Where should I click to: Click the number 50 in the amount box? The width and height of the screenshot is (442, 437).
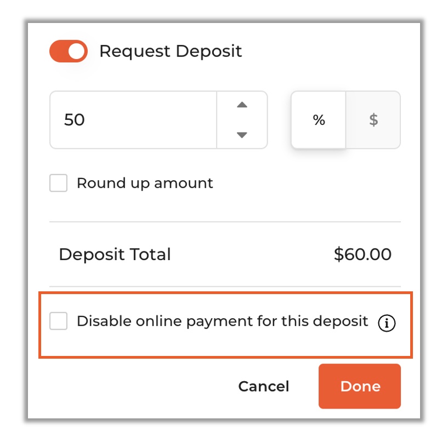75,120
